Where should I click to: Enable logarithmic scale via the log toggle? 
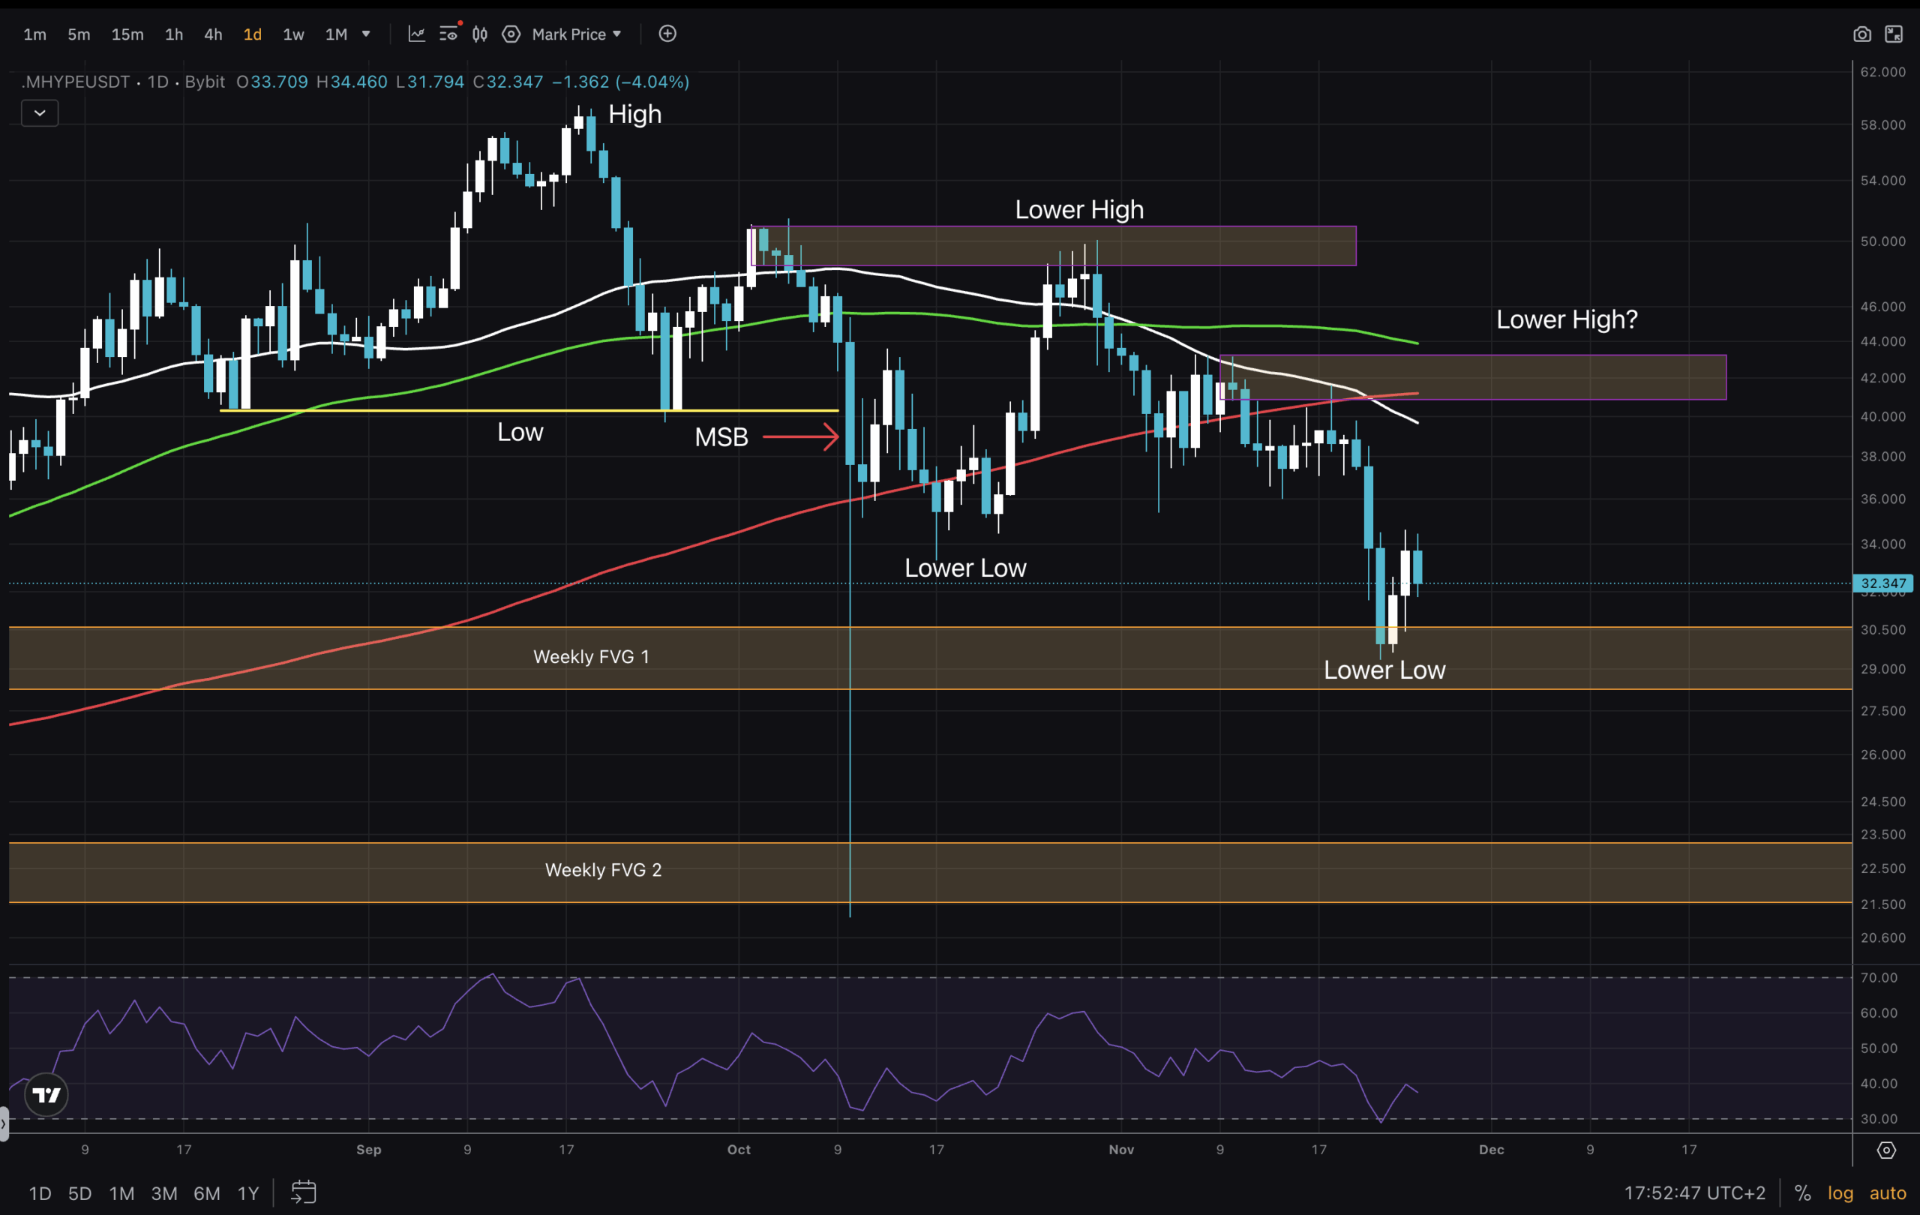(1840, 1192)
